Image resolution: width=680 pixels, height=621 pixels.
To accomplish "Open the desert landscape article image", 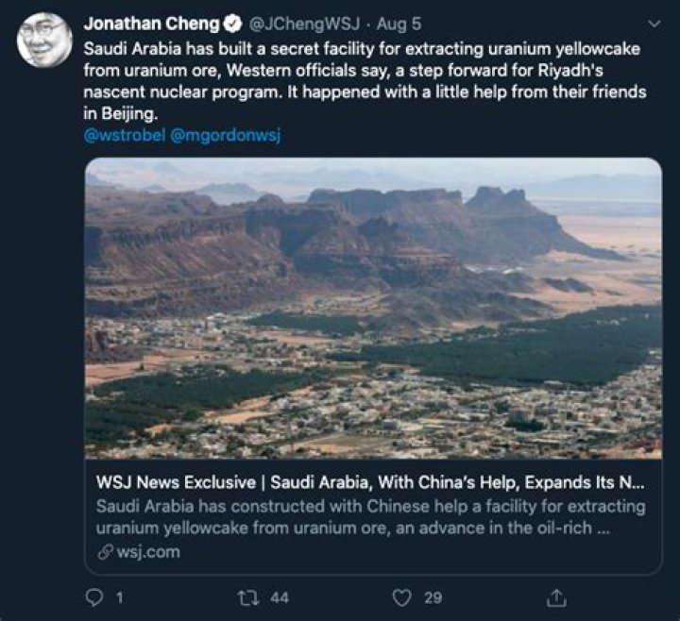I will tap(373, 308).
